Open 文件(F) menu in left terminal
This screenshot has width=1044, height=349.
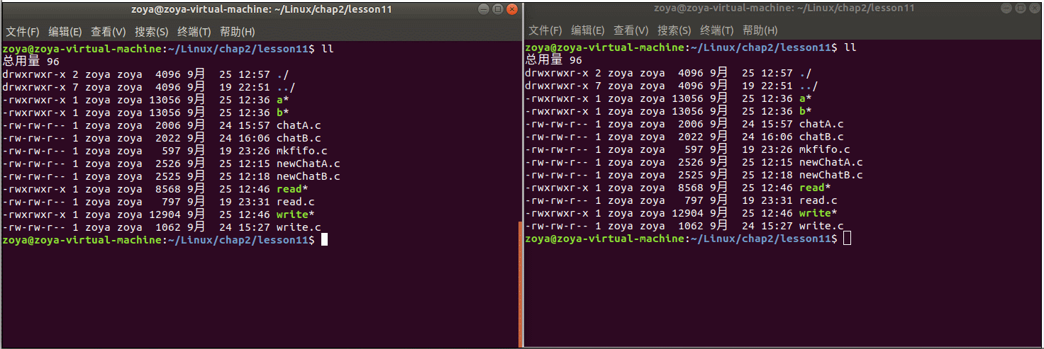click(x=23, y=32)
